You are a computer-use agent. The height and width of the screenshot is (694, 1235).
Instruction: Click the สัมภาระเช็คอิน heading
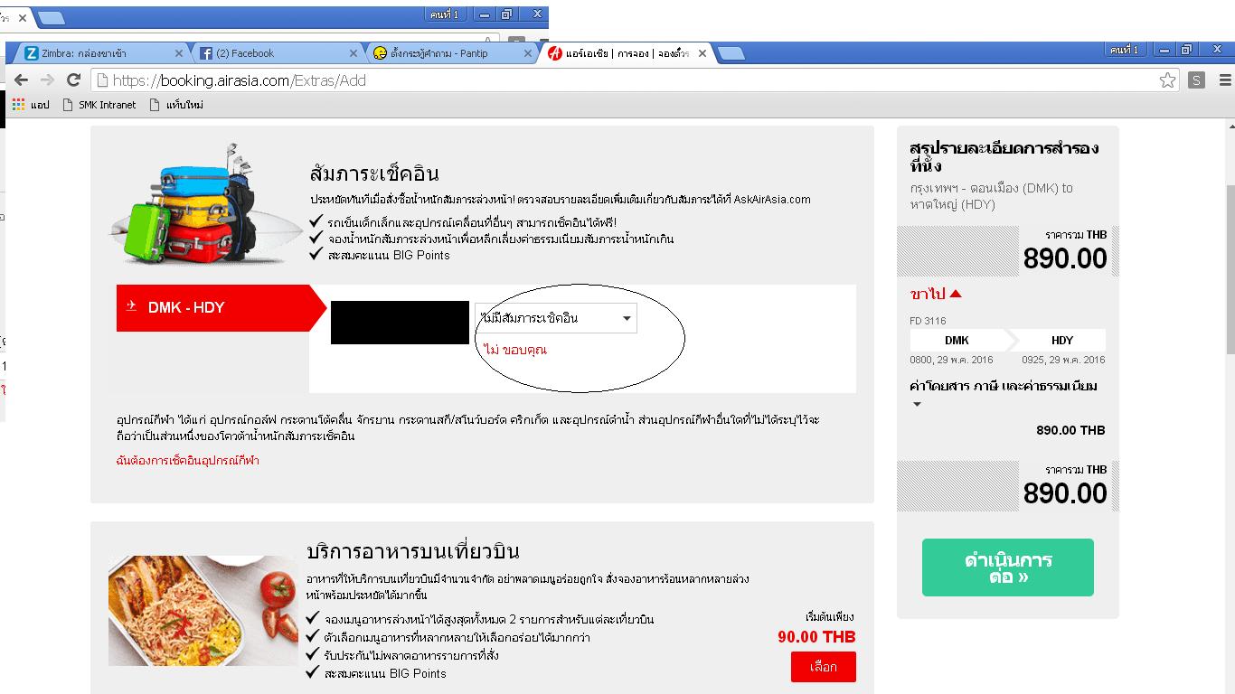click(373, 174)
